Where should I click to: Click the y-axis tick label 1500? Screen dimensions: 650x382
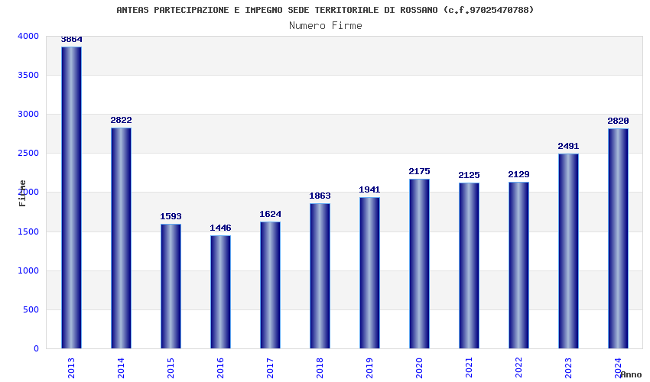28,231
